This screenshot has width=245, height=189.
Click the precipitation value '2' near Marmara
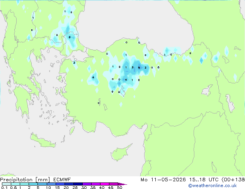pyautogui.click(x=74, y=63)
